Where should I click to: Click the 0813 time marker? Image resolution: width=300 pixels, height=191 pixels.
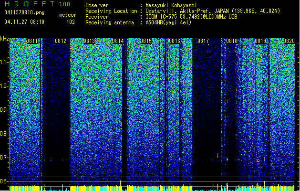coord(89,41)
